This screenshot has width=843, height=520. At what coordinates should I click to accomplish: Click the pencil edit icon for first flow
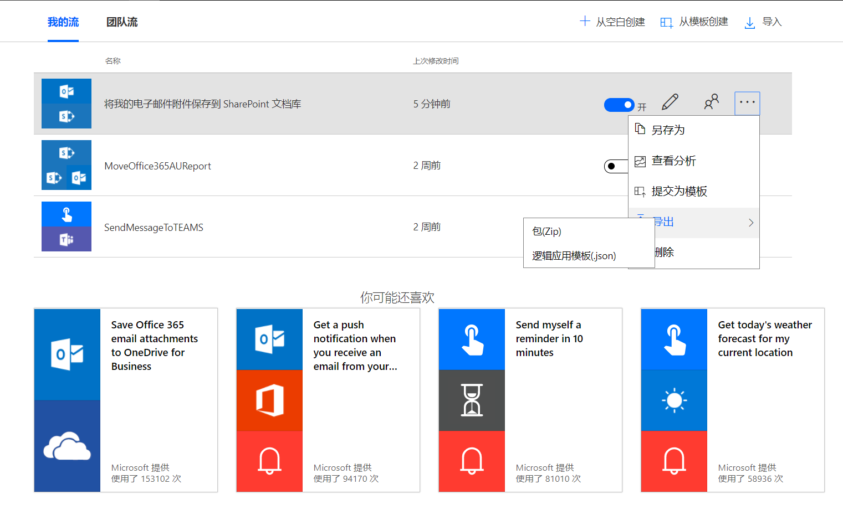670,102
